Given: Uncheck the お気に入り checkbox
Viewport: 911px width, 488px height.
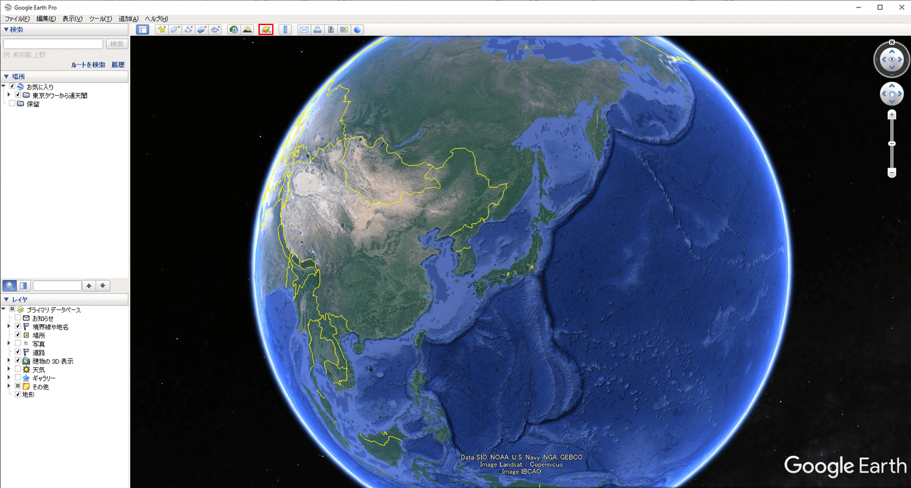Looking at the screenshot, I should [12, 86].
